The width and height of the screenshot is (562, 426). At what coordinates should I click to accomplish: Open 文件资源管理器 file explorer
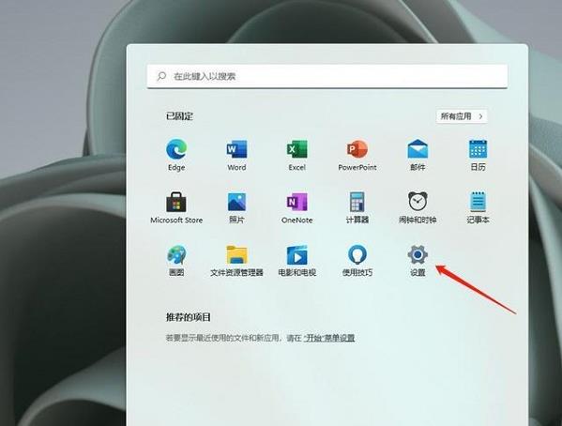pyautogui.click(x=236, y=260)
